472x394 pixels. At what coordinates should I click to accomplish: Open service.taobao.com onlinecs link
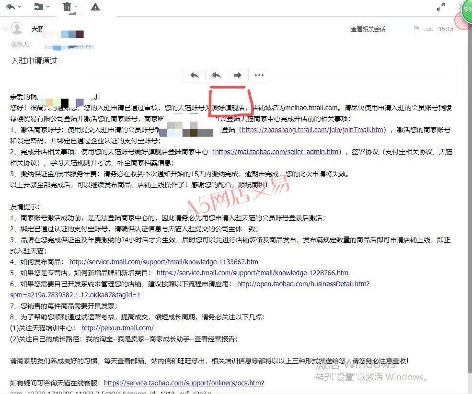pyautogui.click(x=184, y=383)
